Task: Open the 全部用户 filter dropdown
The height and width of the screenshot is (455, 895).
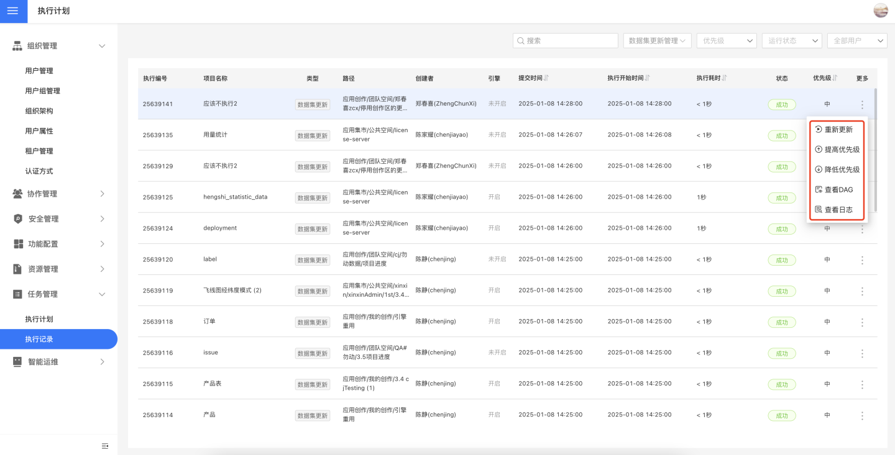Action: (x=856, y=40)
